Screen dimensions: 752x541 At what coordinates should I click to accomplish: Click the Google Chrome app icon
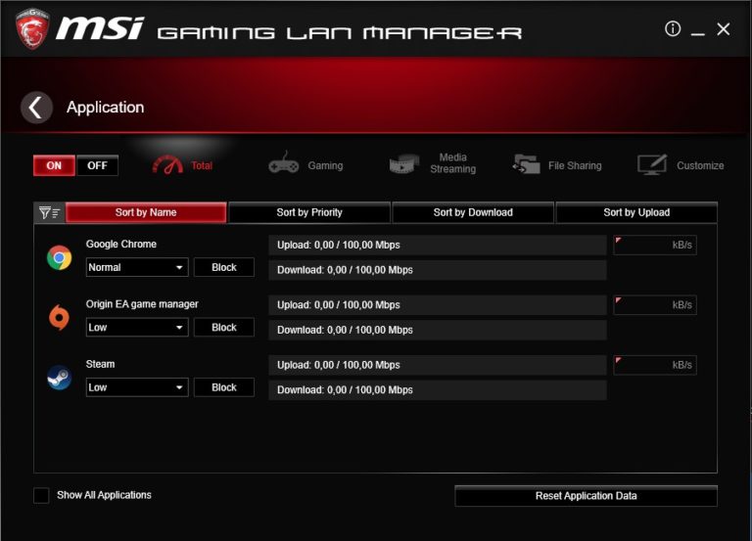60,257
